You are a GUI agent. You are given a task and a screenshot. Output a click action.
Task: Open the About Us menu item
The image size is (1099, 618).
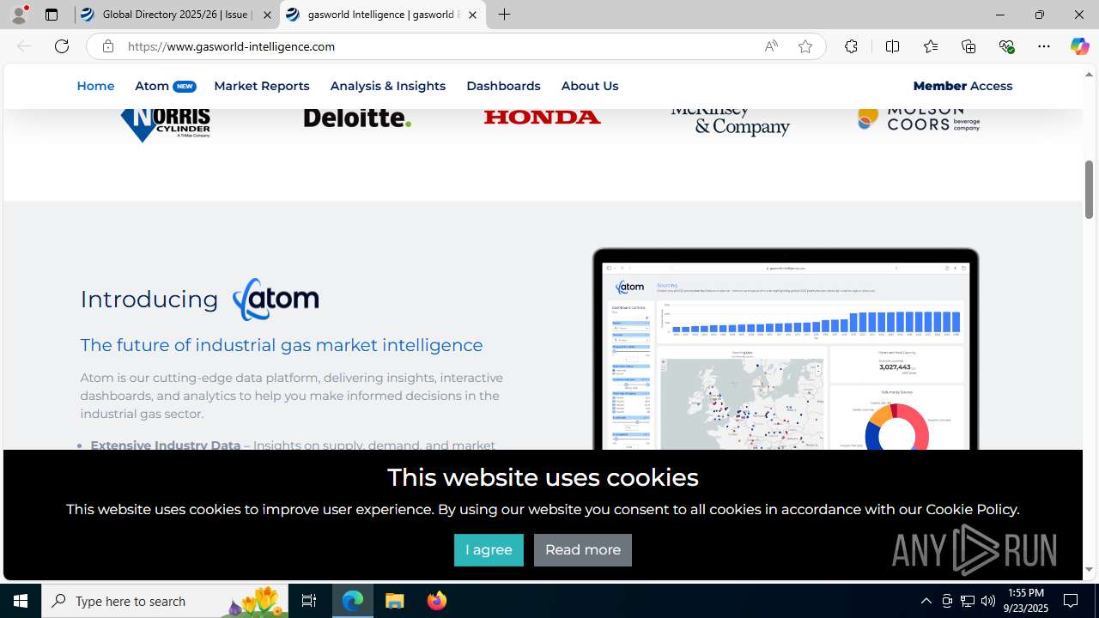click(x=590, y=86)
